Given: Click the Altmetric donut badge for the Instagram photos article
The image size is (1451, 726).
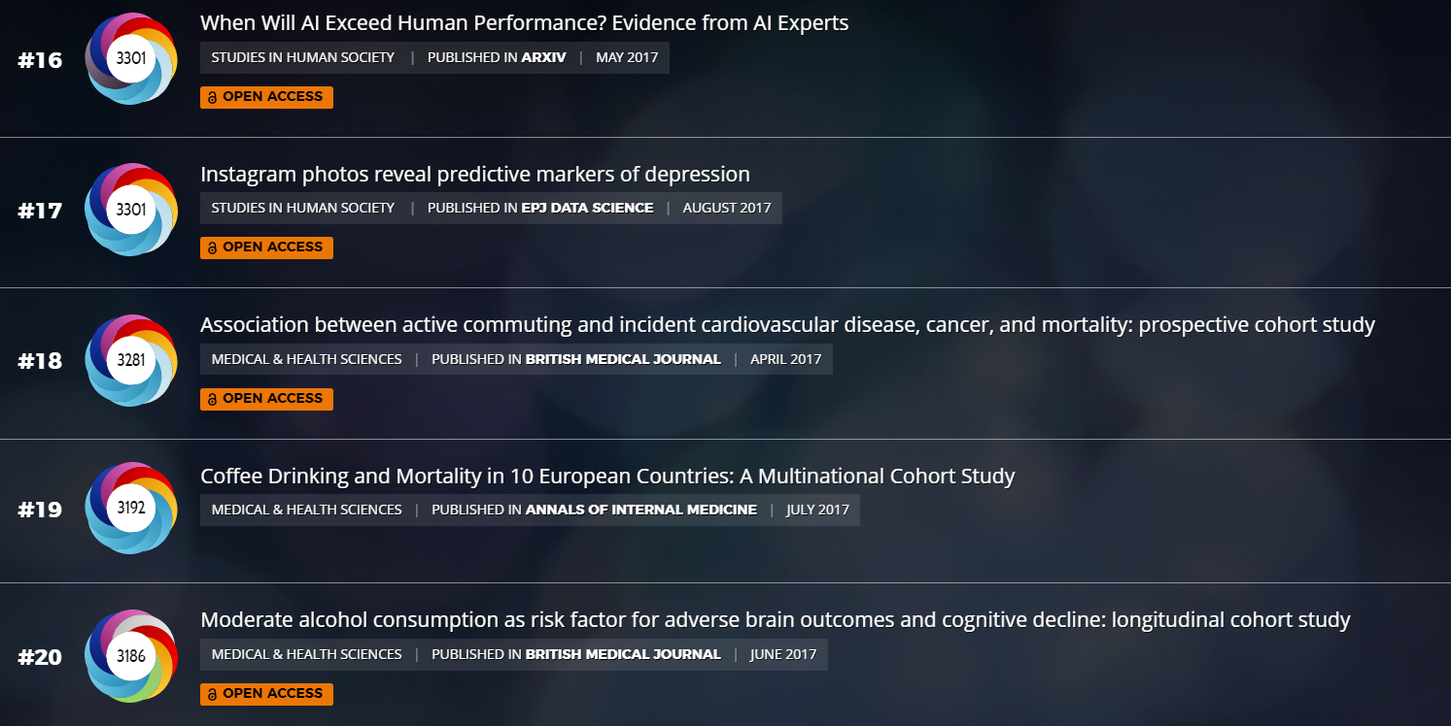Looking at the screenshot, I should [131, 209].
